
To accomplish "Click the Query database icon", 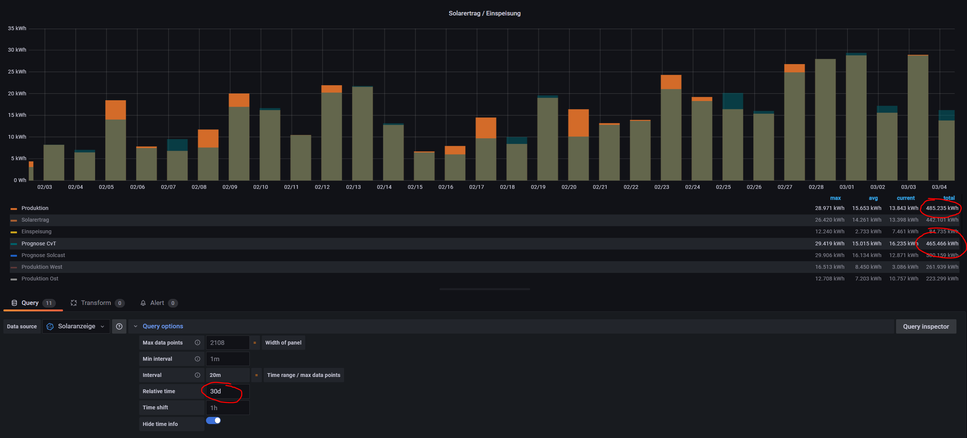I will coord(14,303).
